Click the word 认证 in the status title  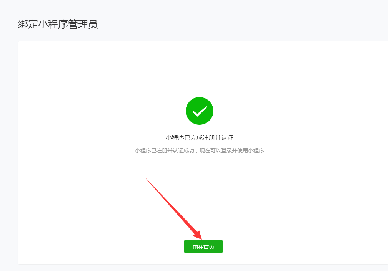227,137
